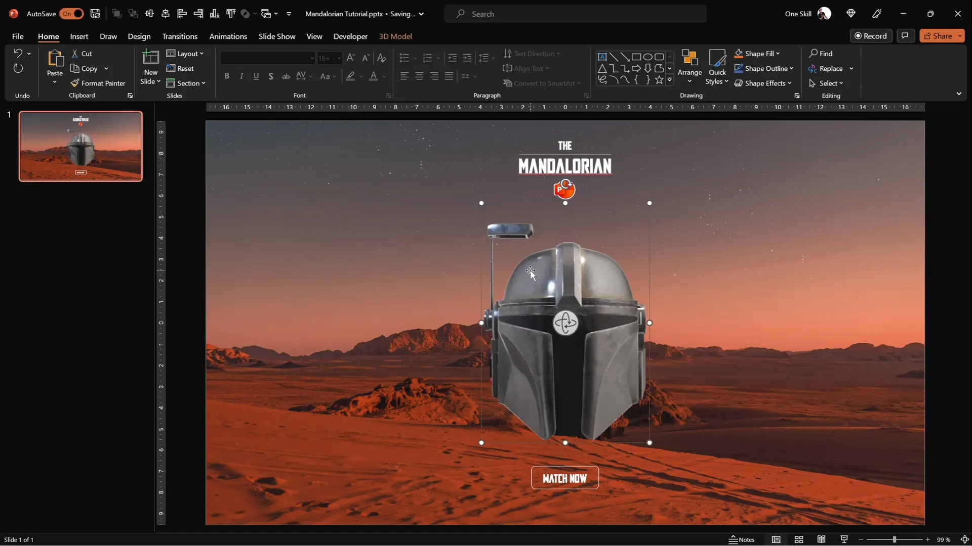Select the Text Box shape in gallery
972x546 pixels.
click(602, 57)
